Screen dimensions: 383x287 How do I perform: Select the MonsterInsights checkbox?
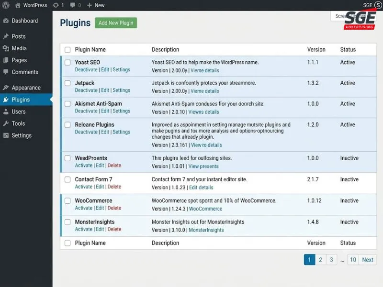click(68, 222)
